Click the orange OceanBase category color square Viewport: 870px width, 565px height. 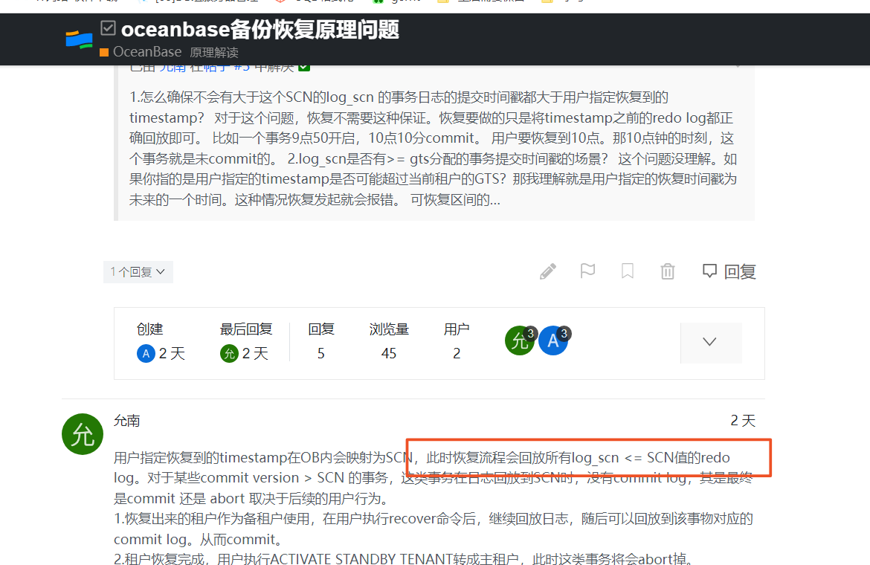pyautogui.click(x=104, y=53)
